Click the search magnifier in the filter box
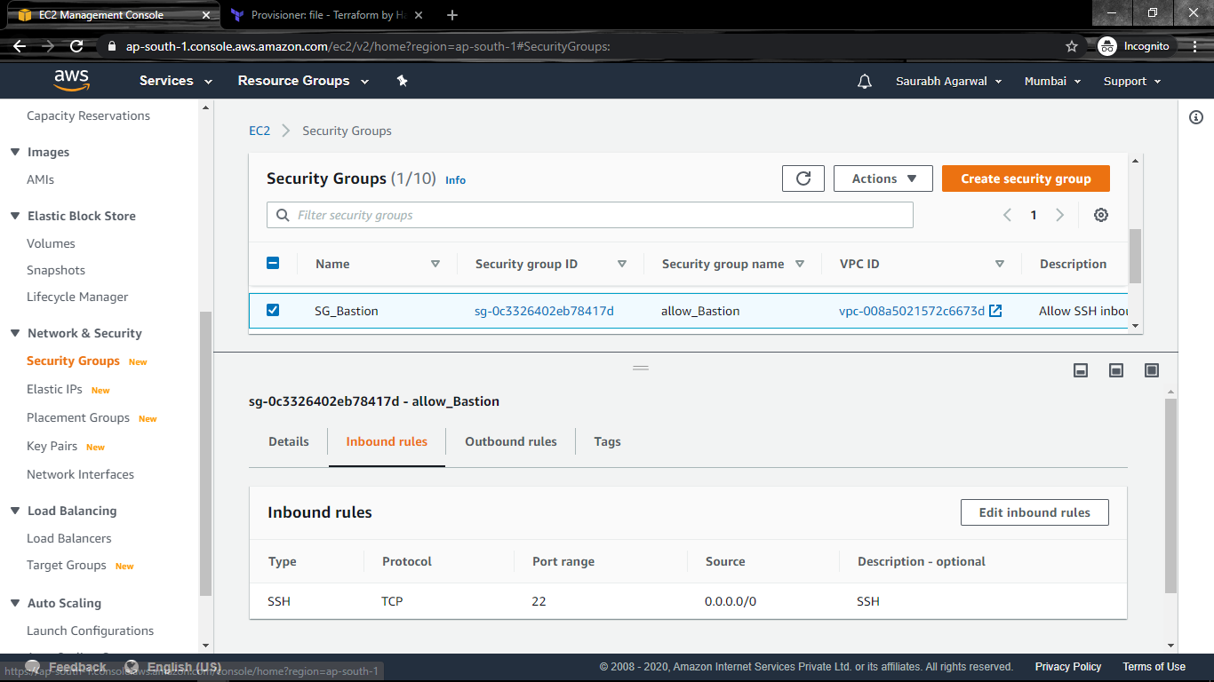1214x682 pixels. [x=282, y=214]
